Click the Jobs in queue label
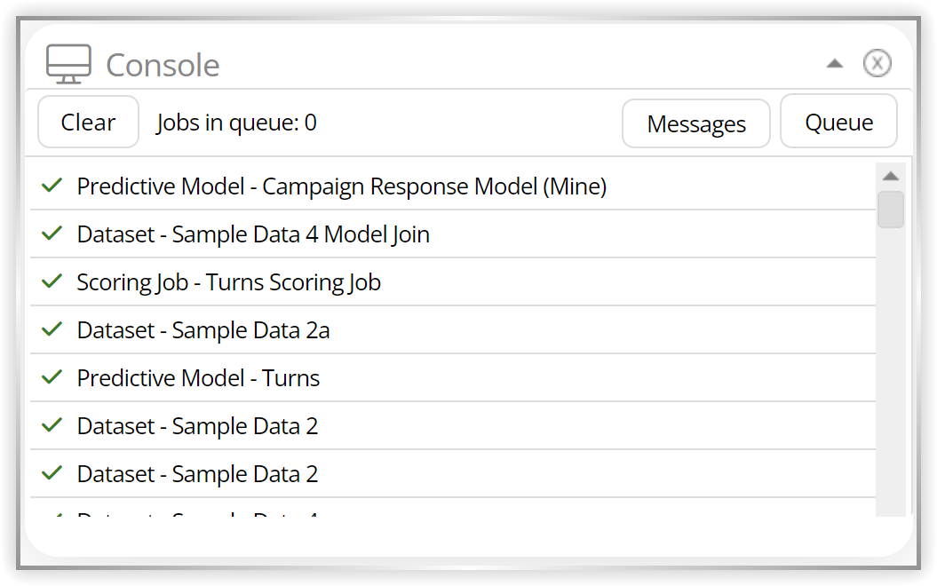This screenshot has height=586, width=937. (x=236, y=123)
